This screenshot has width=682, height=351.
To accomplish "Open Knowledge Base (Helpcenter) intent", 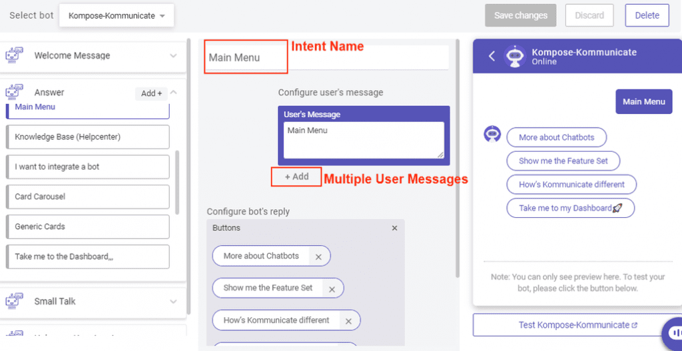I will 88,137.
